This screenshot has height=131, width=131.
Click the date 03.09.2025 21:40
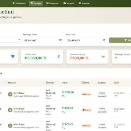[x=119, y=94]
